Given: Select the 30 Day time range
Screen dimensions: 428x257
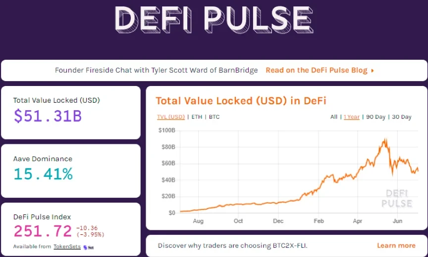Looking at the screenshot, I should [402, 117].
